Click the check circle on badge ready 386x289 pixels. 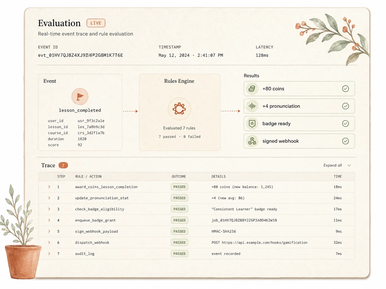tap(345, 124)
